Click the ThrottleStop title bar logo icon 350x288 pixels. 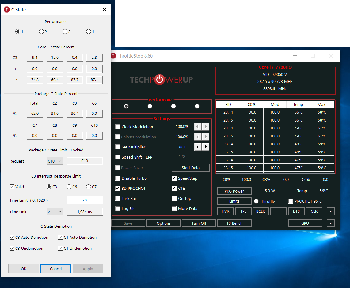(x=114, y=56)
